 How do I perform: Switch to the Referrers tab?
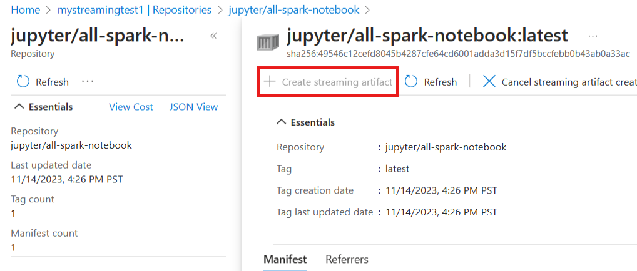coord(347,259)
